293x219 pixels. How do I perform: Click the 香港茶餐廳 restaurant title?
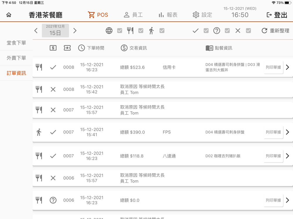[x=46, y=15]
